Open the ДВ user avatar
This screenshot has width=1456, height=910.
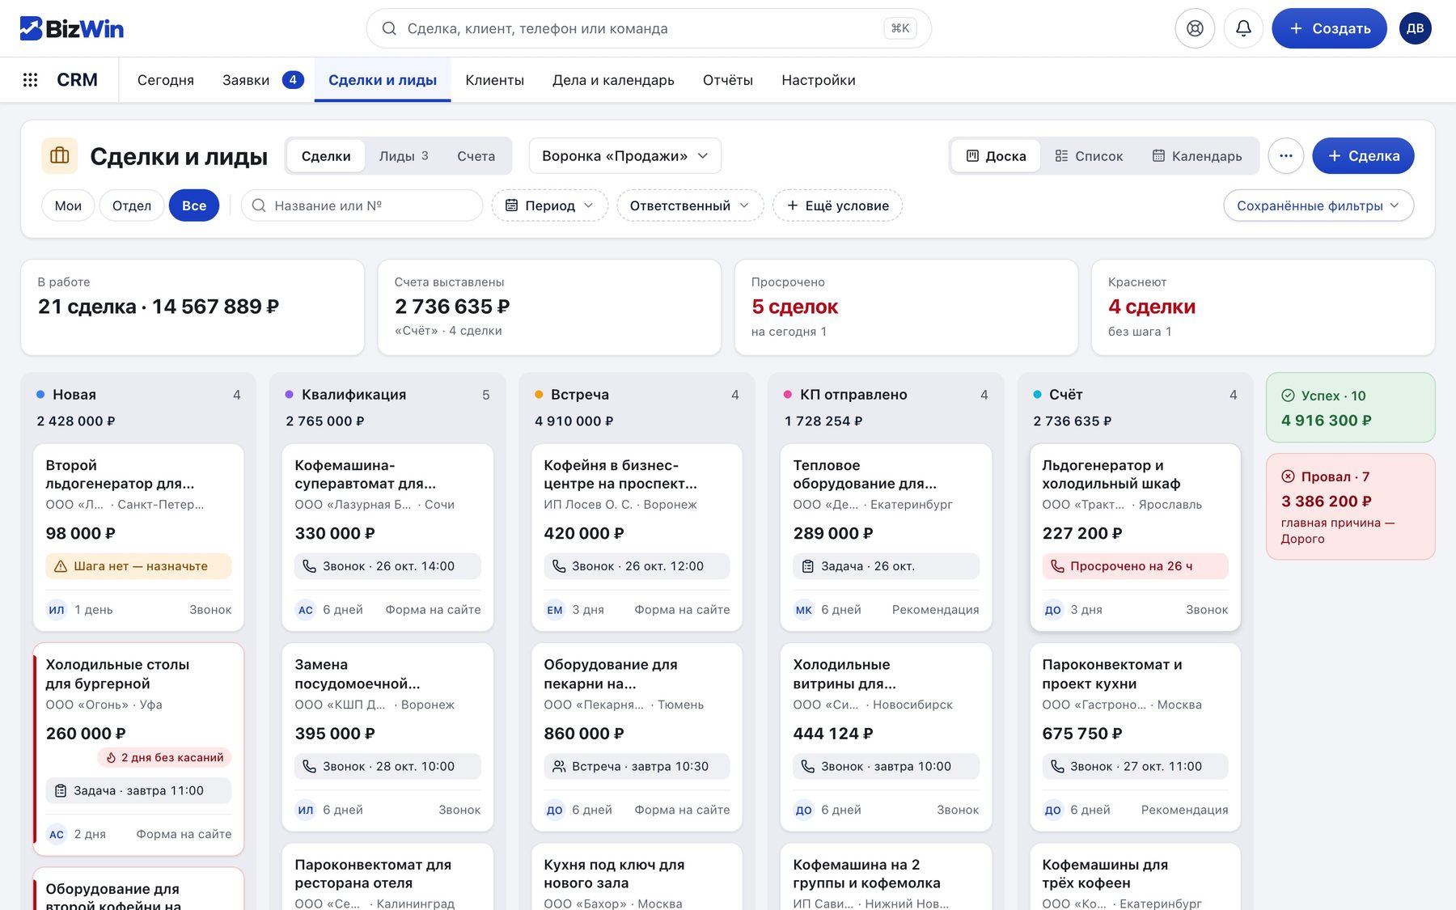[1415, 28]
